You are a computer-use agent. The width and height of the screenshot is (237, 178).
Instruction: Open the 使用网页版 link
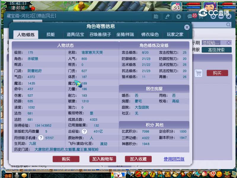click(x=174, y=159)
